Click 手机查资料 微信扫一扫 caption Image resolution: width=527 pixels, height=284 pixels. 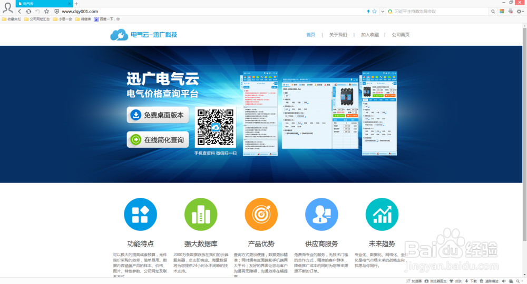[216, 153]
